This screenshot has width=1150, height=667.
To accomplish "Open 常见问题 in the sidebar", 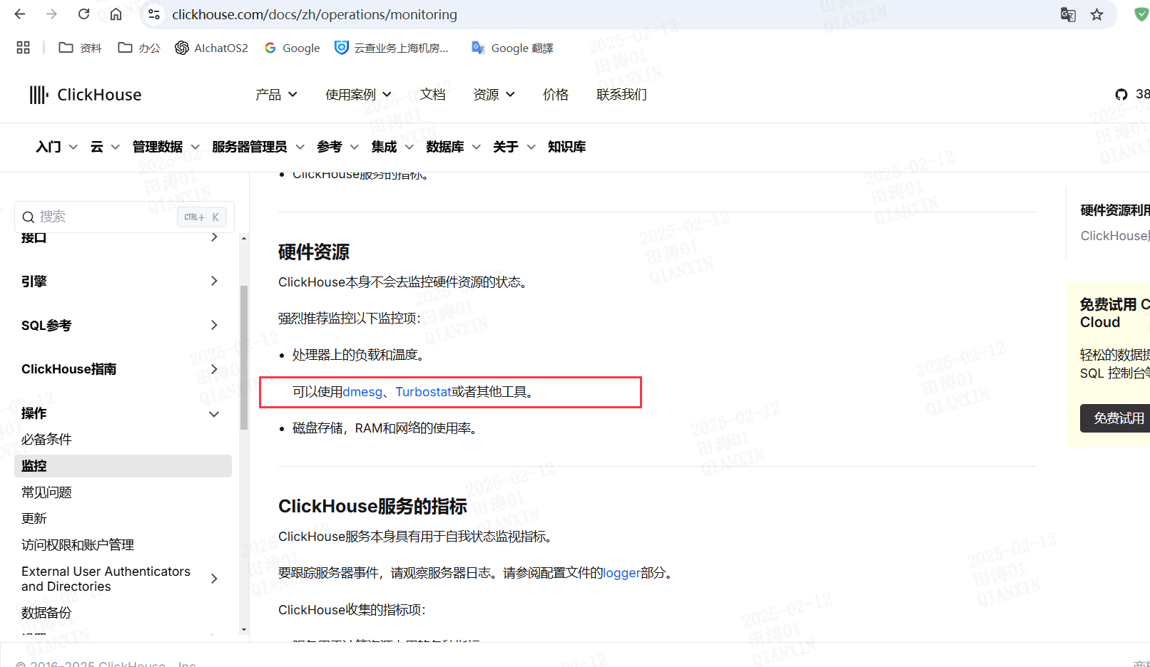I will tap(46, 492).
